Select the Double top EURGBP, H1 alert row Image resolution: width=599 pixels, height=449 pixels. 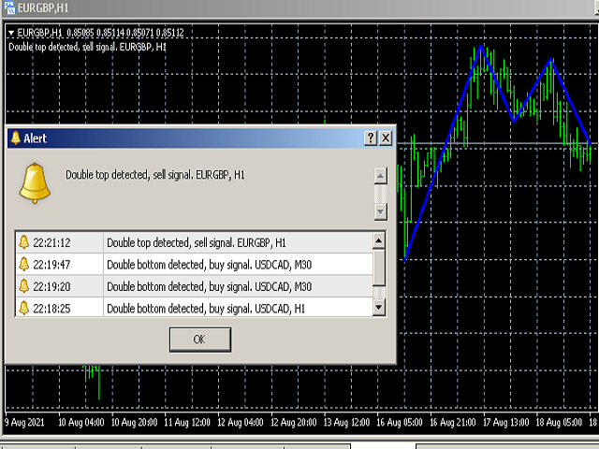(x=197, y=243)
